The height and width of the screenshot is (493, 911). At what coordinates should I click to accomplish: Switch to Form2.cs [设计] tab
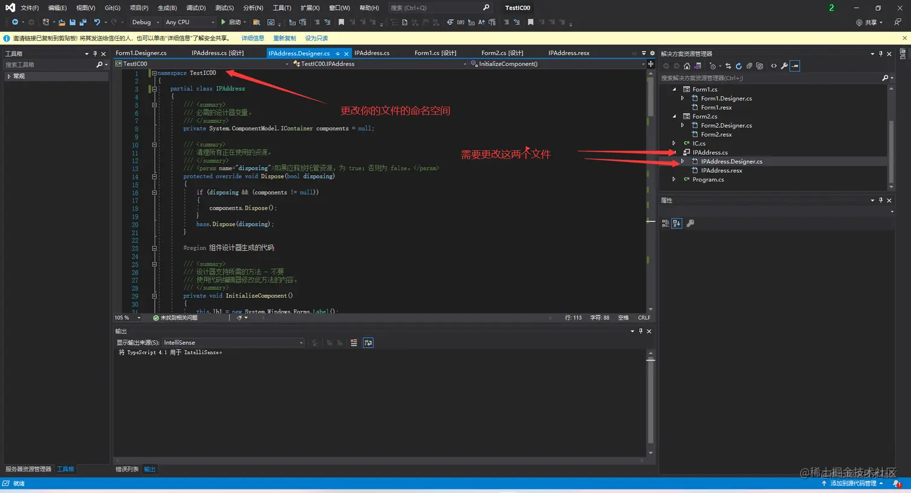pyautogui.click(x=502, y=53)
